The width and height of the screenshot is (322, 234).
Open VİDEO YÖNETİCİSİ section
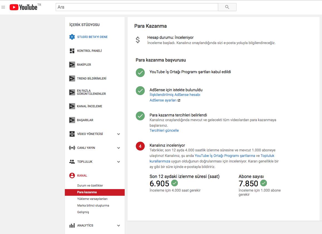point(90,134)
